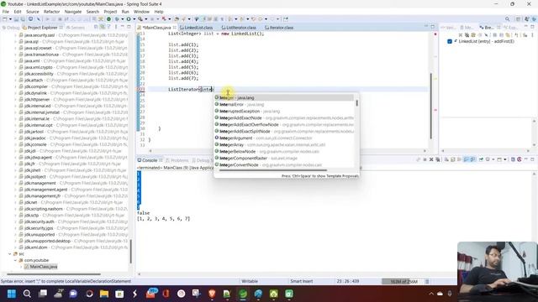Toggle the LinkedList [entry] breakpoint checkbox

click(x=450, y=41)
